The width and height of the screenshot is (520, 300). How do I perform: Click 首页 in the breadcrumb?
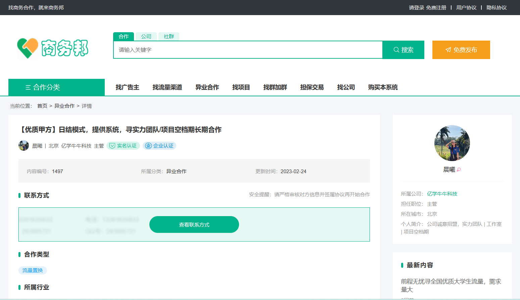[x=42, y=106]
